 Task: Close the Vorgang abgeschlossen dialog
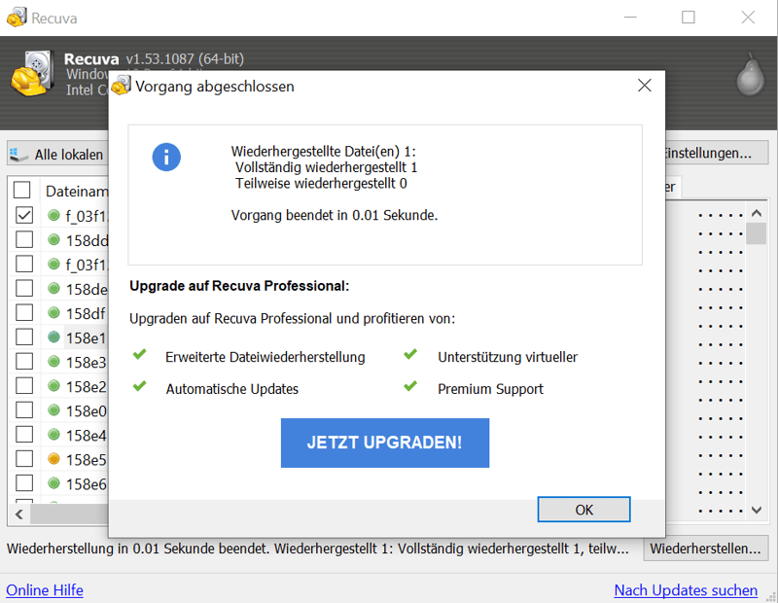[644, 86]
